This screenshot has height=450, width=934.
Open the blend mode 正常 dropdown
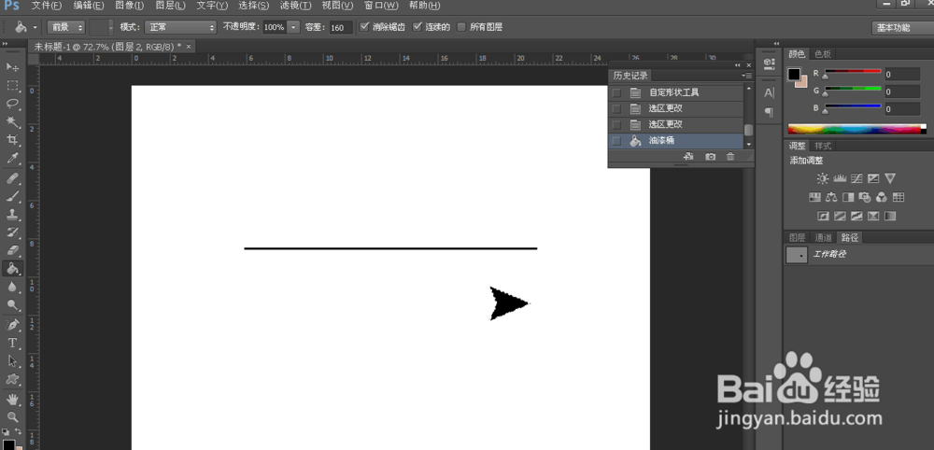(180, 27)
